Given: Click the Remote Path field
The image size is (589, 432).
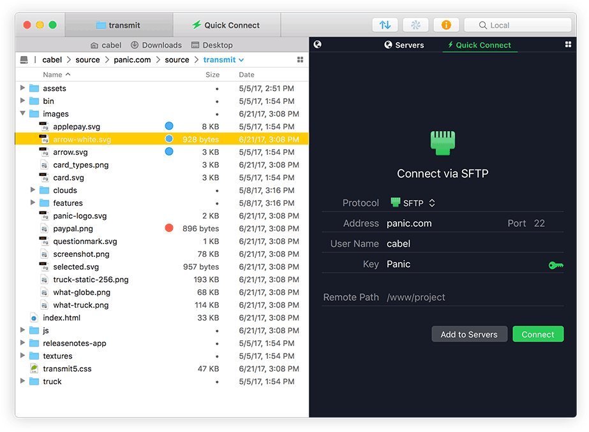Looking at the screenshot, I should (475, 298).
